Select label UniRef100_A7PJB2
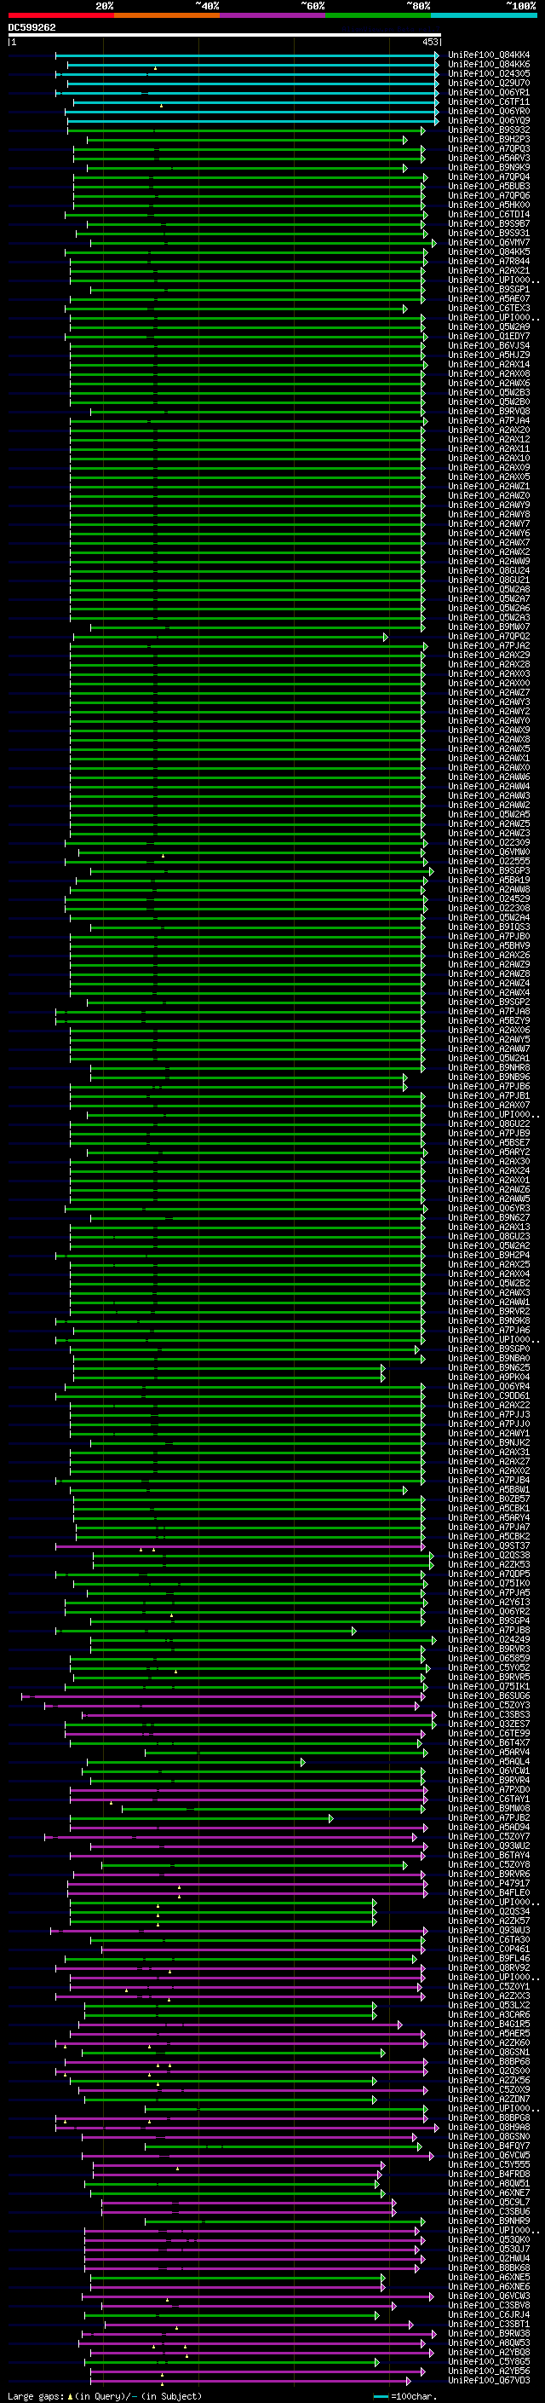Screen dimensions: 545x2403 (489, 1818)
